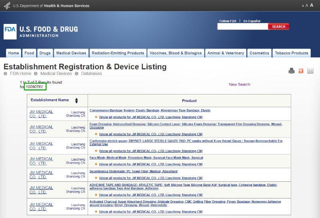Focus the site search input field
This screenshot has height=218, width=320.
coord(243,27)
